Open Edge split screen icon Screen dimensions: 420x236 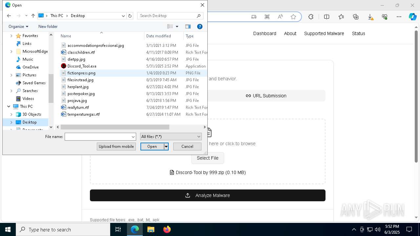point(326,17)
